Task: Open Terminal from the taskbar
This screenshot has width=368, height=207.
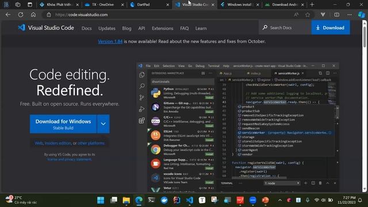Action: pyautogui.click(x=151, y=200)
